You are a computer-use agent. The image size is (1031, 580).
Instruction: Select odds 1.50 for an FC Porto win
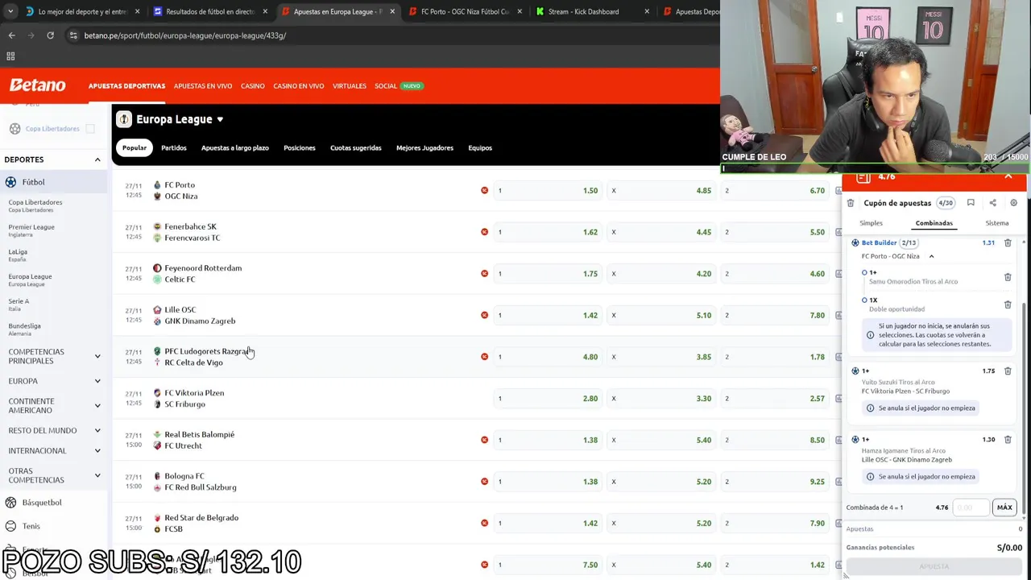click(548, 191)
